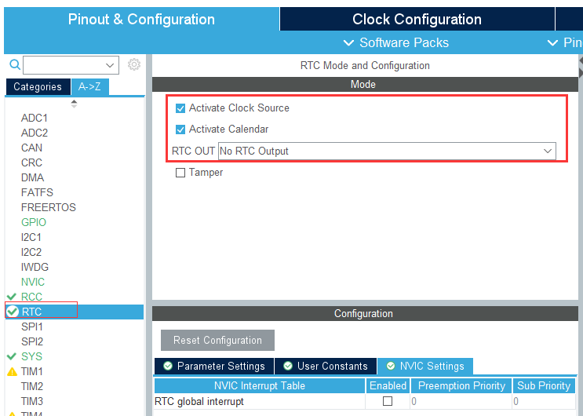Switch to Pinout & Configuration tab
This screenshot has width=583, height=416.
click(x=141, y=19)
